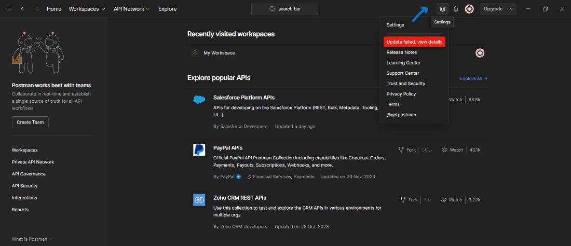Click the Salesforce cloud logo
This screenshot has width=571, height=246.
[199, 99]
